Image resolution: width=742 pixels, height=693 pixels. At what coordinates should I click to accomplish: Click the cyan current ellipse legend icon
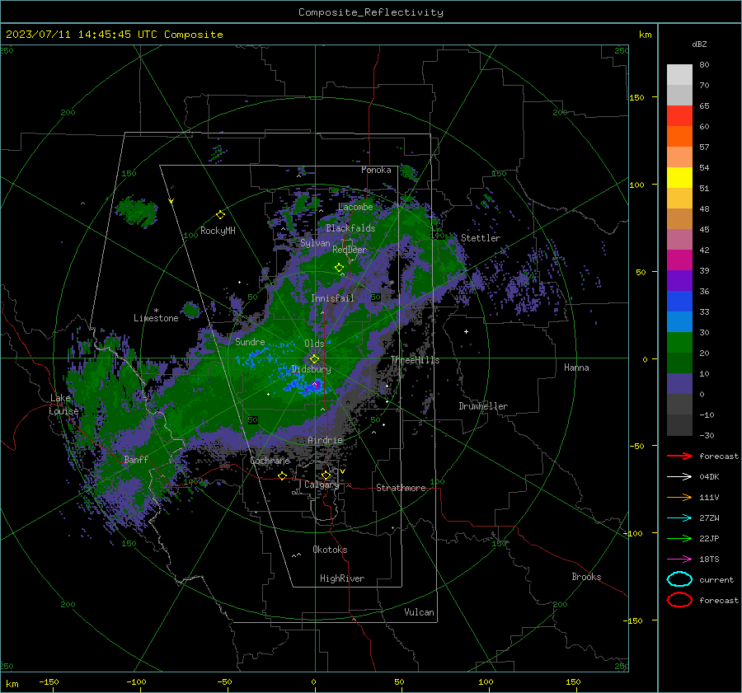679,579
